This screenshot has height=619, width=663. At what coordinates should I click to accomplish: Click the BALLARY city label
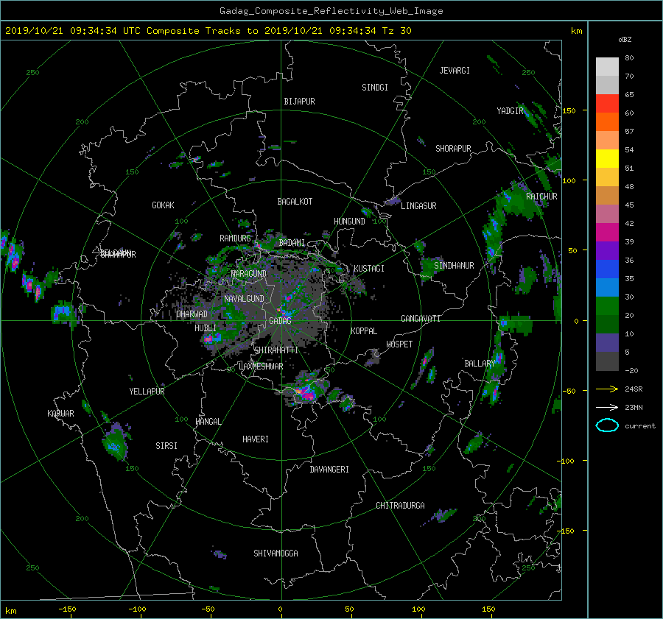pyautogui.click(x=480, y=364)
